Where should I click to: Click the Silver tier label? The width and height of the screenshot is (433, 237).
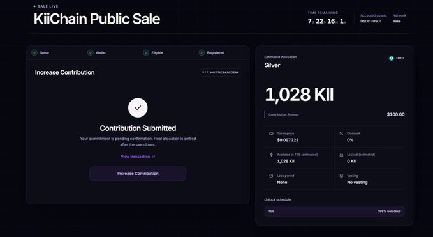pyautogui.click(x=272, y=65)
